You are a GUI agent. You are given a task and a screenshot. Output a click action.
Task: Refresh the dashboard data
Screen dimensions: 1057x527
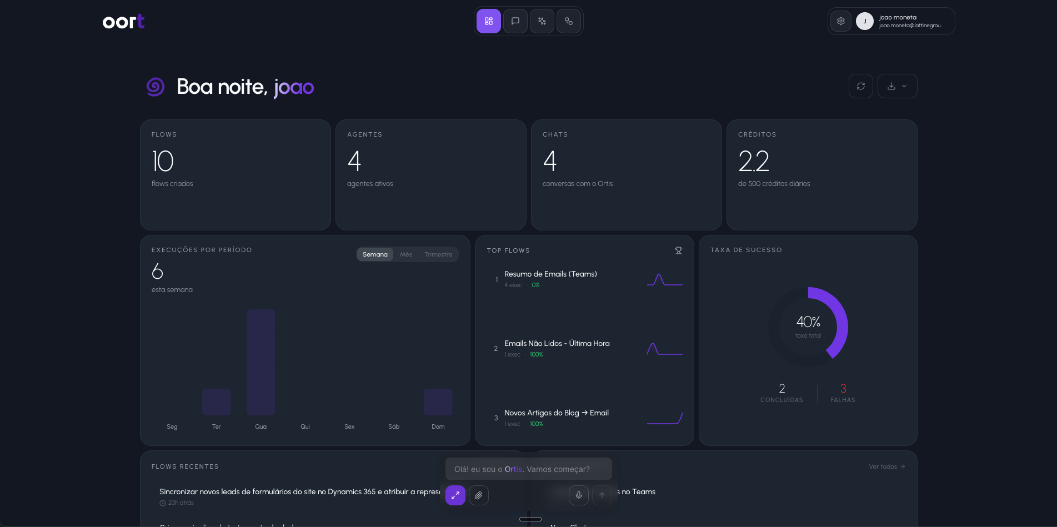click(860, 86)
